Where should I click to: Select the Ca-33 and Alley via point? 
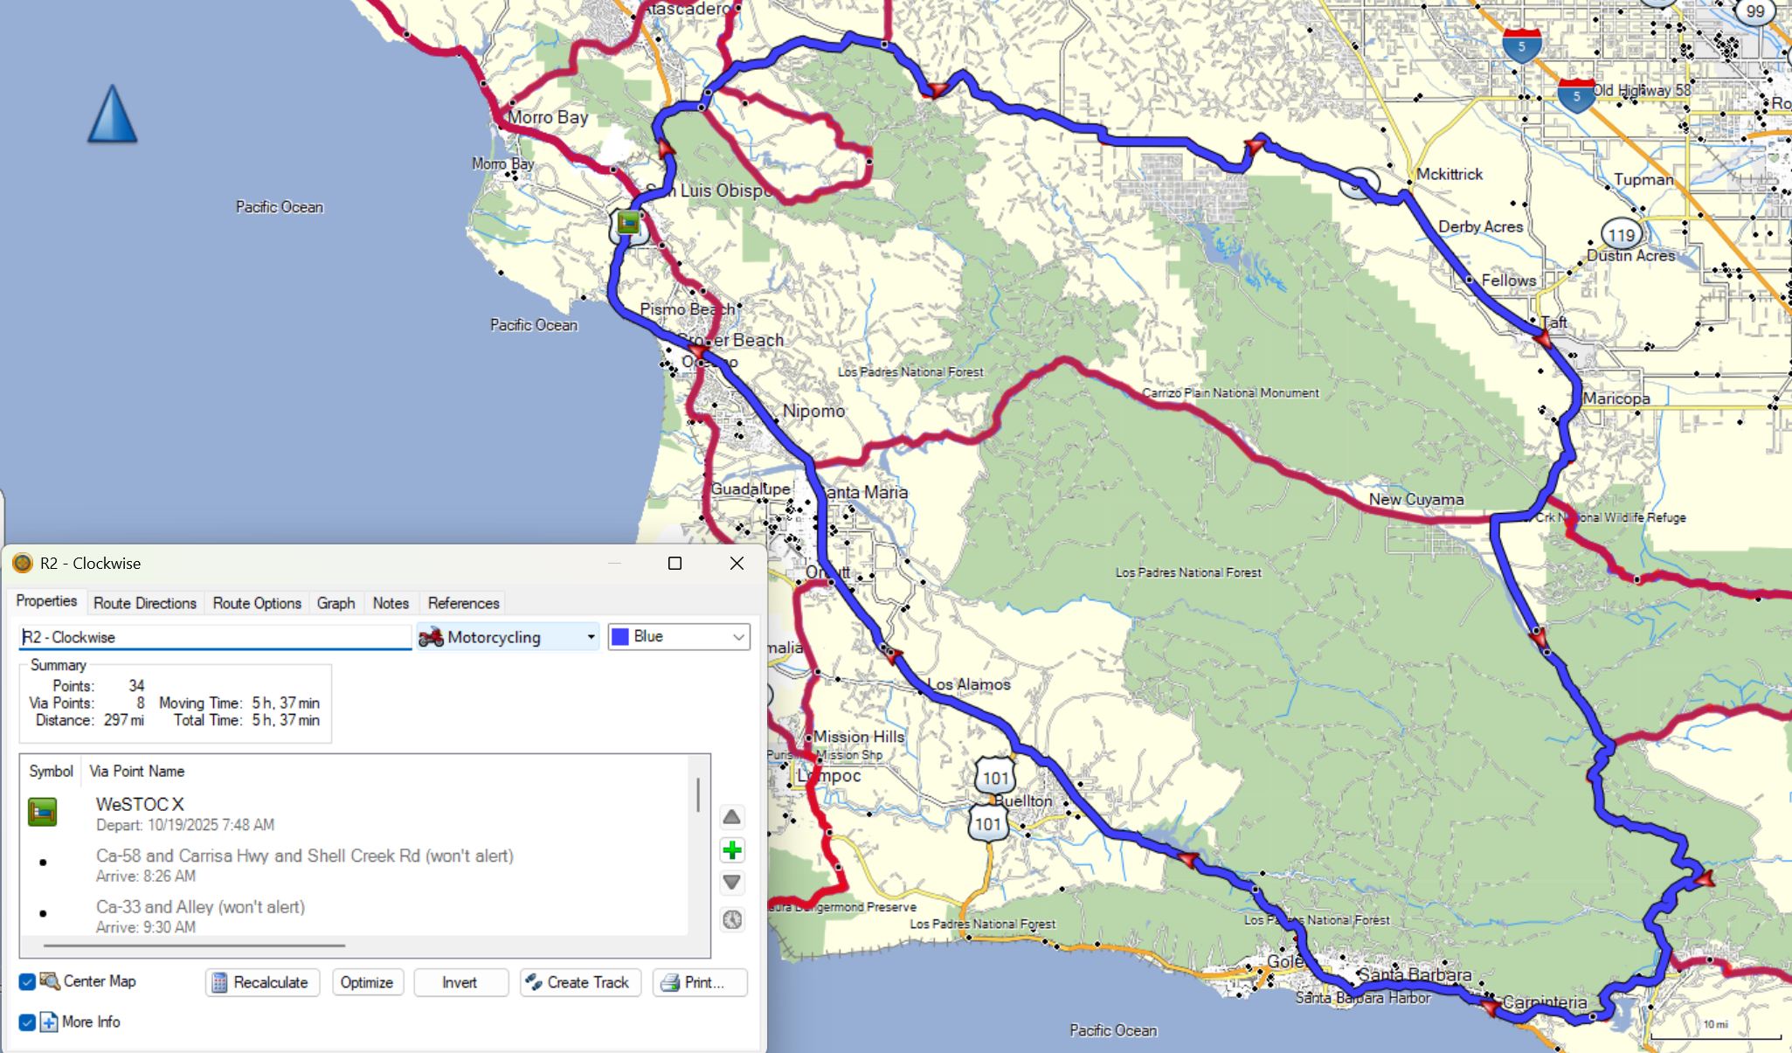tap(201, 907)
